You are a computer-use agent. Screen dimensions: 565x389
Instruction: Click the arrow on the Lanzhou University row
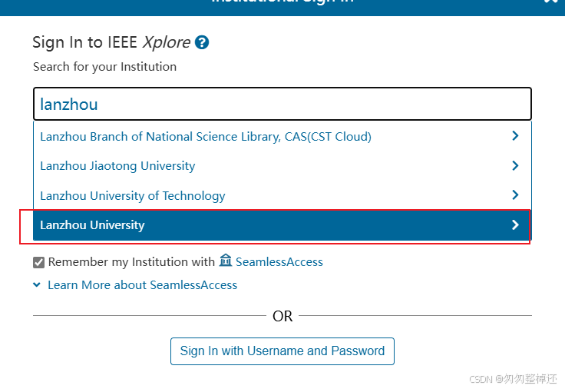coord(515,225)
